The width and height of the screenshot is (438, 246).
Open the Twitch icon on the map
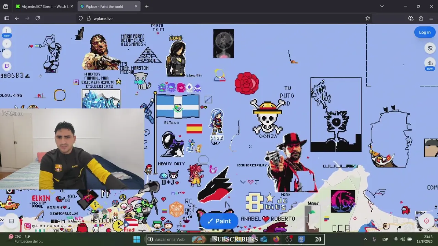coord(7,66)
